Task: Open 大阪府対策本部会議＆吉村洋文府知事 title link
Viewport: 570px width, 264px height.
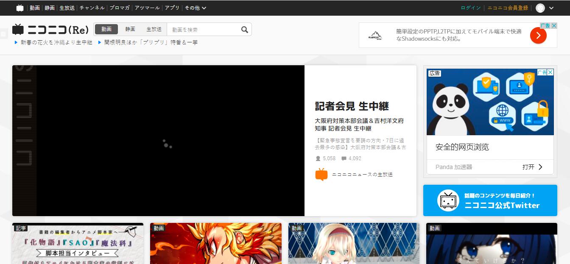Action: pyautogui.click(x=359, y=125)
